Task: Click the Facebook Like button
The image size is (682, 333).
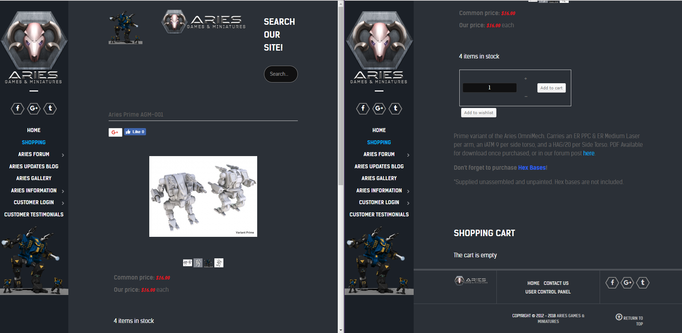Action: click(x=135, y=132)
